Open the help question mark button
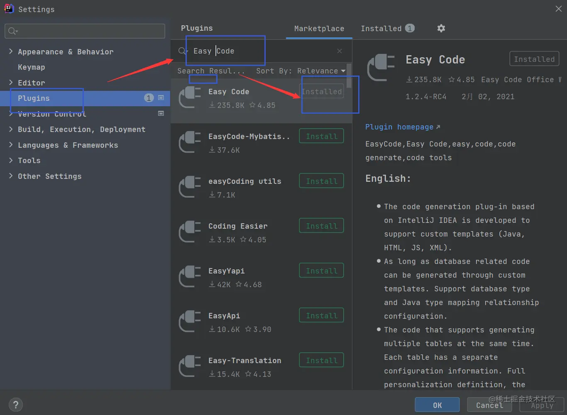Image resolution: width=567 pixels, height=415 pixels. (16, 405)
